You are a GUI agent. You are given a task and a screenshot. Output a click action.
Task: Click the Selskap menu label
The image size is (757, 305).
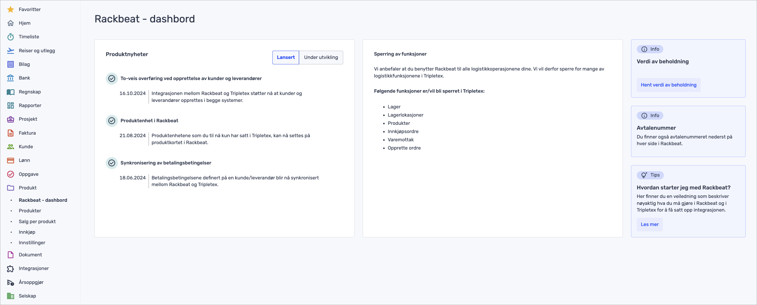coord(27,296)
